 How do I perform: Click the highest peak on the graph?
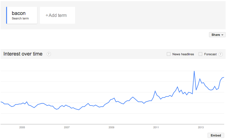click(x=194, y=71)
